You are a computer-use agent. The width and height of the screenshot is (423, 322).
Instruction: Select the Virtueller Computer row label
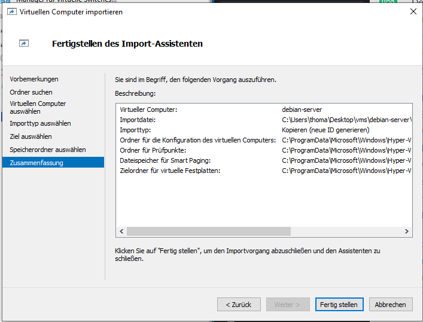point(148,110)
